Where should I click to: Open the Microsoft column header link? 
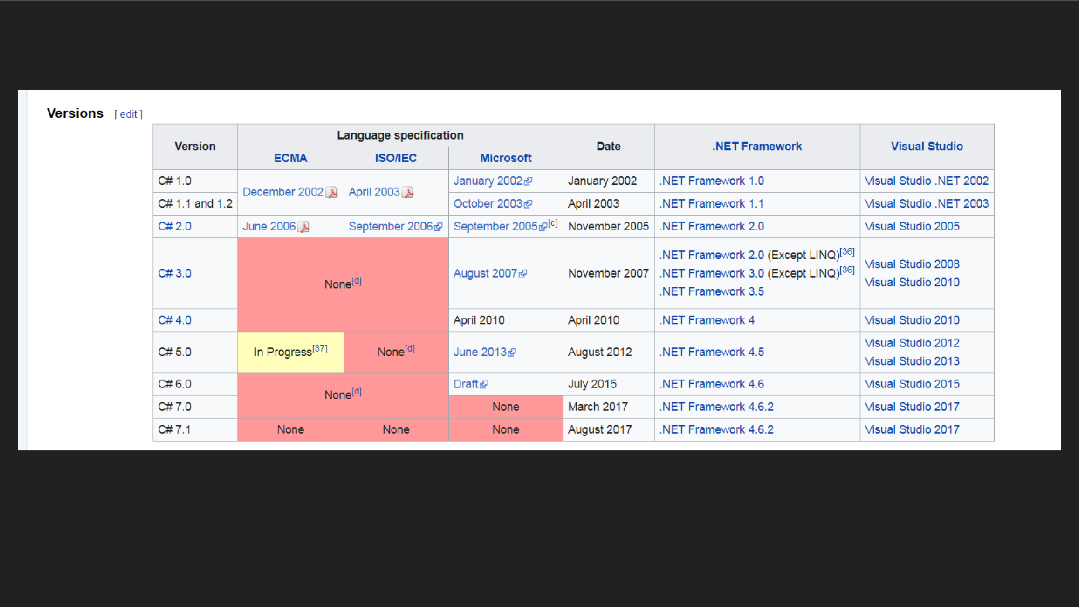(x=506, y=158)
